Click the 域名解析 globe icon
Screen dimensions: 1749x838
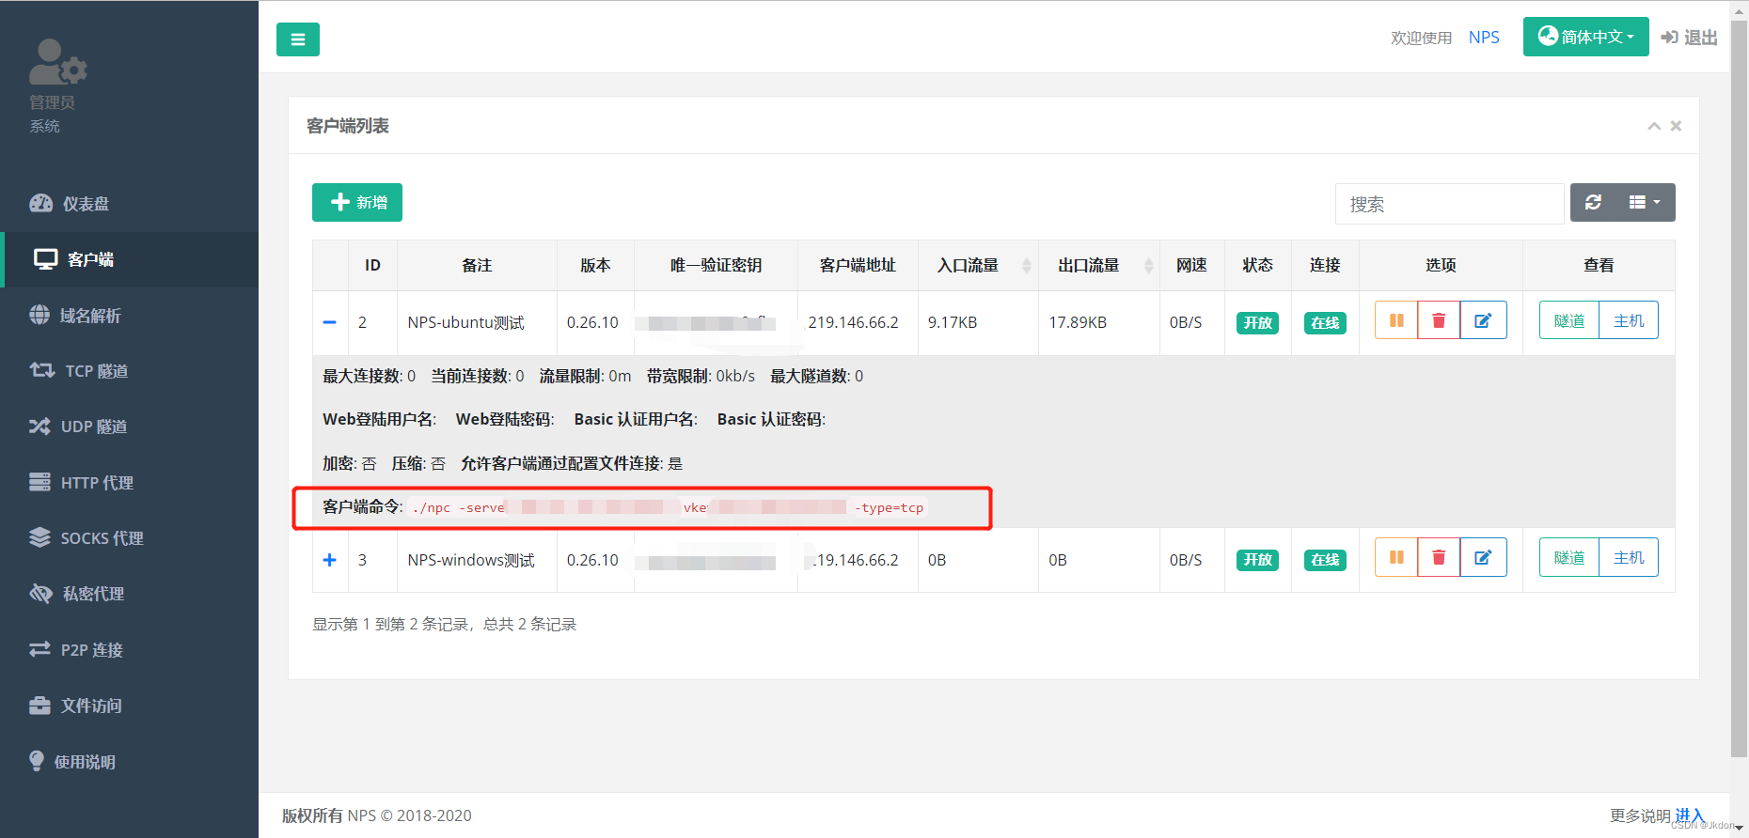click(x=39, y=315)
